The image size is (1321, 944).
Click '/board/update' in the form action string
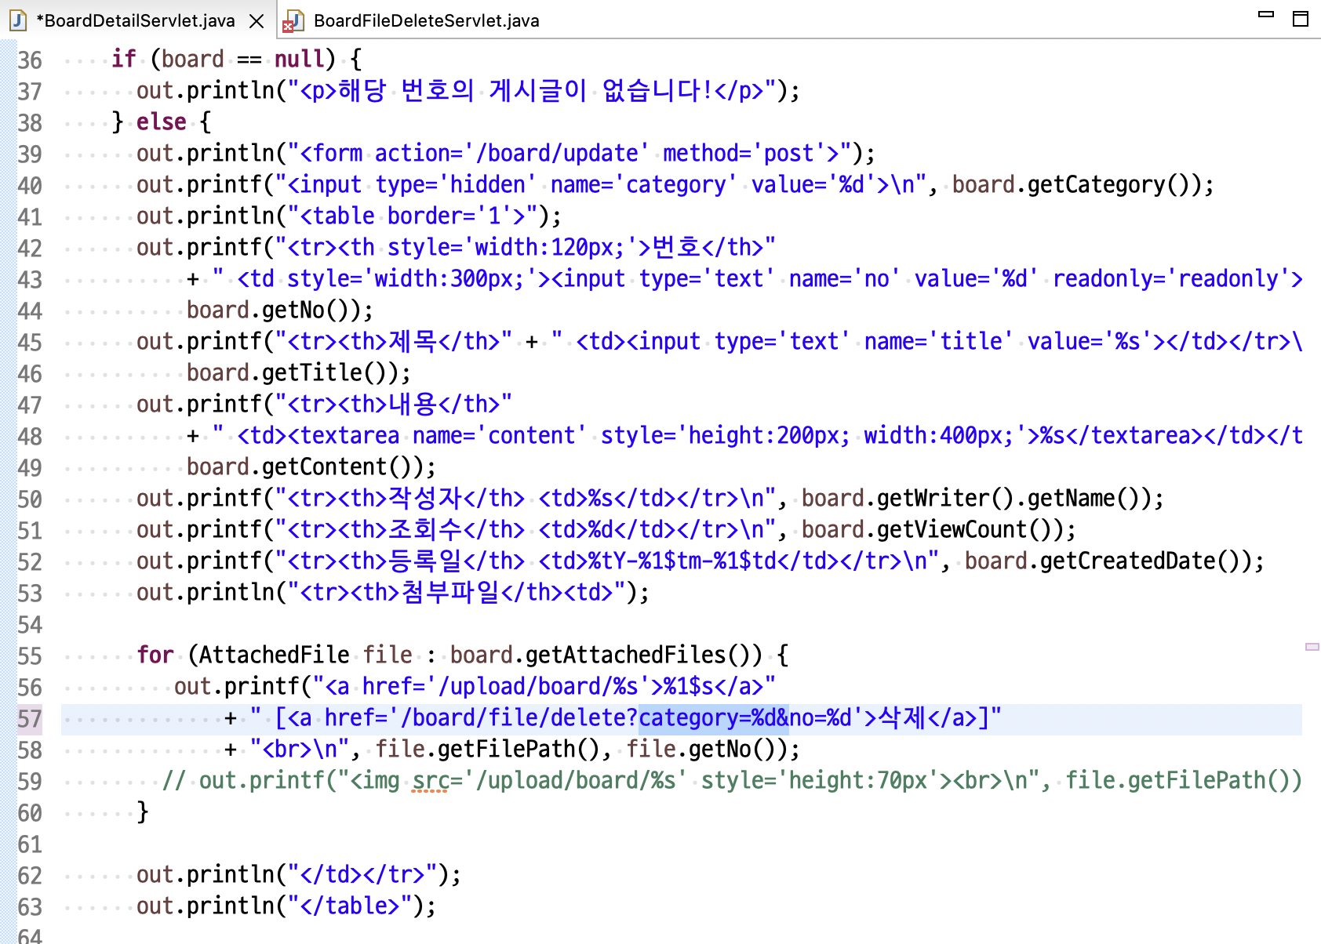[557, 153]
